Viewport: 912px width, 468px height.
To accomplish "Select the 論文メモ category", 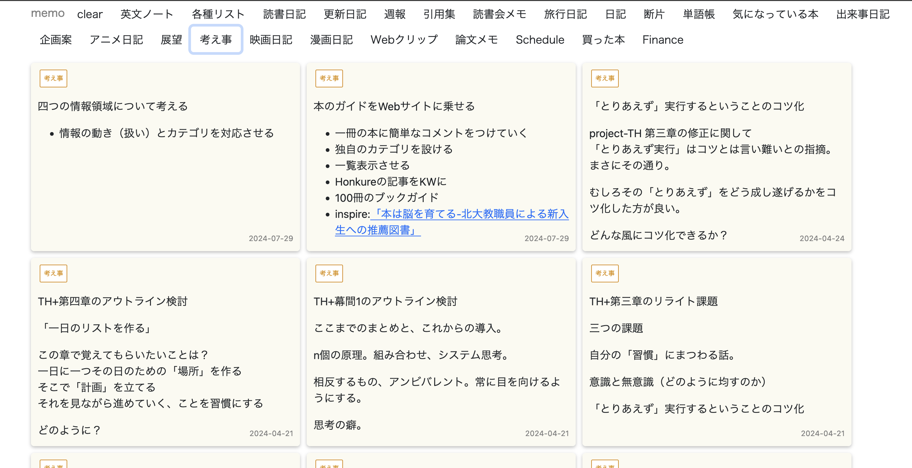I will [x=476, y=40].
